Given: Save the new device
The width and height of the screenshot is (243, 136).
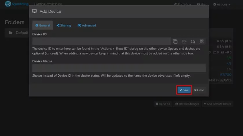Looking at the screenshot, I should pyautogui.click(x=184, y=90).
